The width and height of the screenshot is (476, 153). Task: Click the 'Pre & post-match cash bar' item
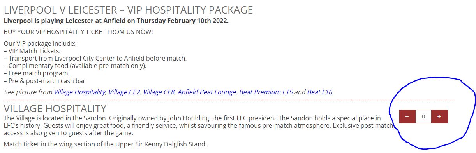45,81
